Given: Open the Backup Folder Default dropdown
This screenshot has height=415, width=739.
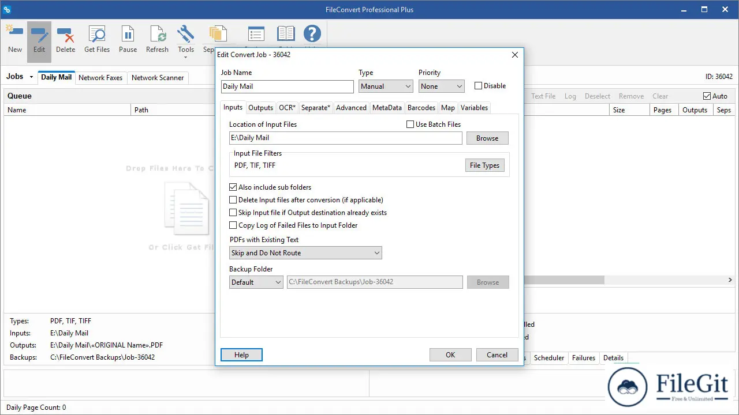Looking at the screenshot, I should point(256,282).
